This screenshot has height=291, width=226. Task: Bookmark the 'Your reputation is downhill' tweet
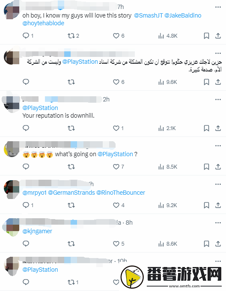[206, 128]
